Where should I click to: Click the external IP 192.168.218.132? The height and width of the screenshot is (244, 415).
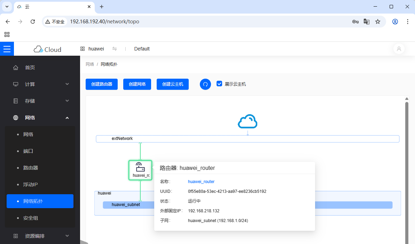point(204,211)
